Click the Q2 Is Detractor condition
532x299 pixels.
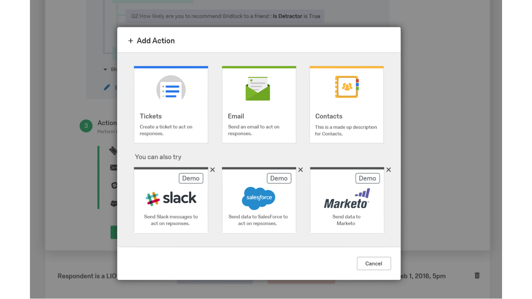tap(225, 16)
